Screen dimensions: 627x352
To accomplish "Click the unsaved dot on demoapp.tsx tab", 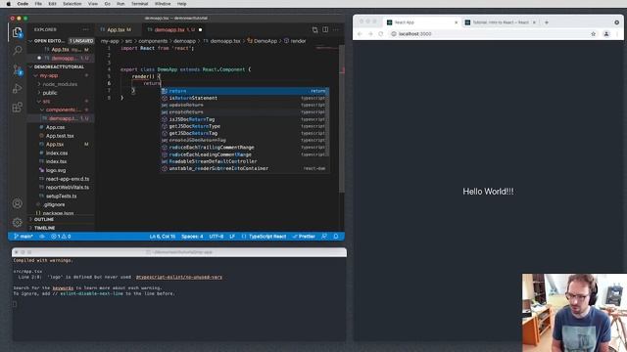I will click(x=200, y=29).
